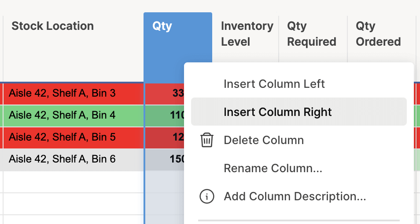The image size is (420, 224).
Task: Choose Delete Column in the context menu
Action: [263, 140]
